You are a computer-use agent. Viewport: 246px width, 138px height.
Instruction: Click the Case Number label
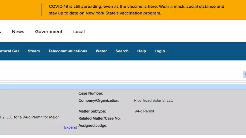point(91,94)
